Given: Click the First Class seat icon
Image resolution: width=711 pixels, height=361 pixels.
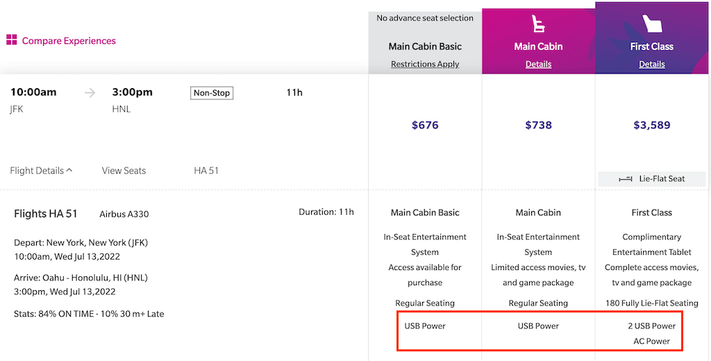Looking at the screenshot, I should coord(652,24).
